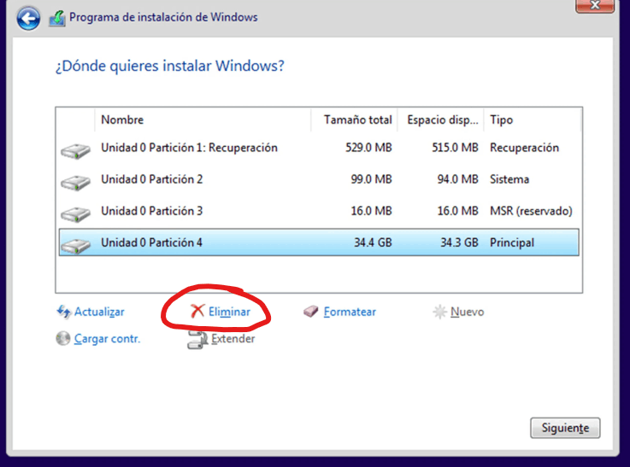Click the Extender partition icon
The width and height of the screenshot is (630, 467).
197,340
